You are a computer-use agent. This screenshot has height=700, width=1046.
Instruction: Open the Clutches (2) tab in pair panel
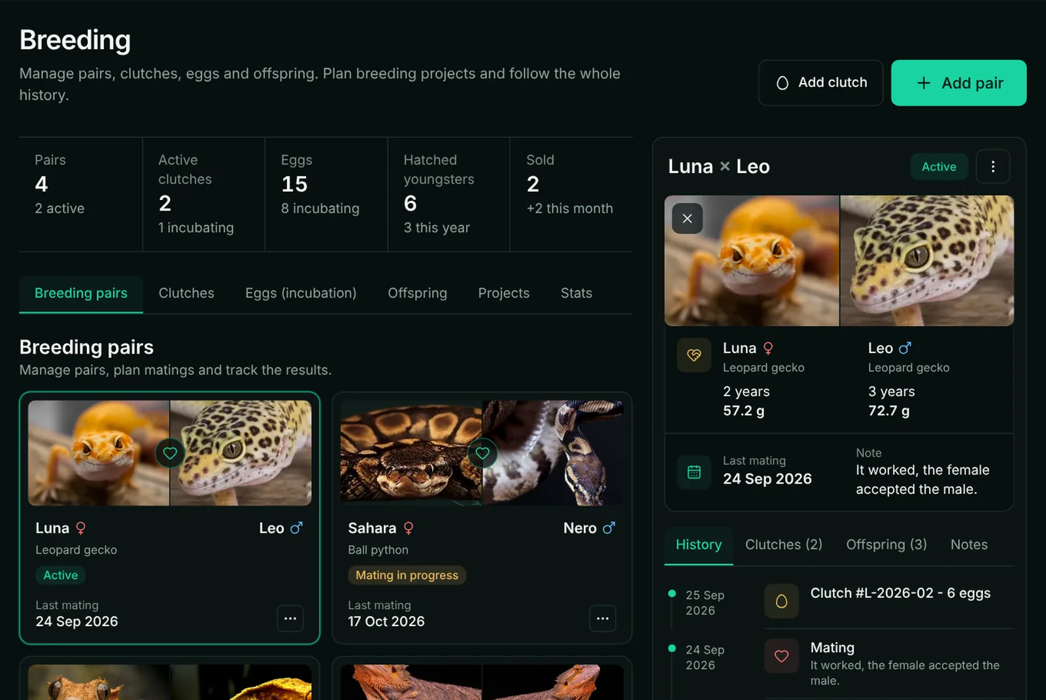(x=784, y=545)
